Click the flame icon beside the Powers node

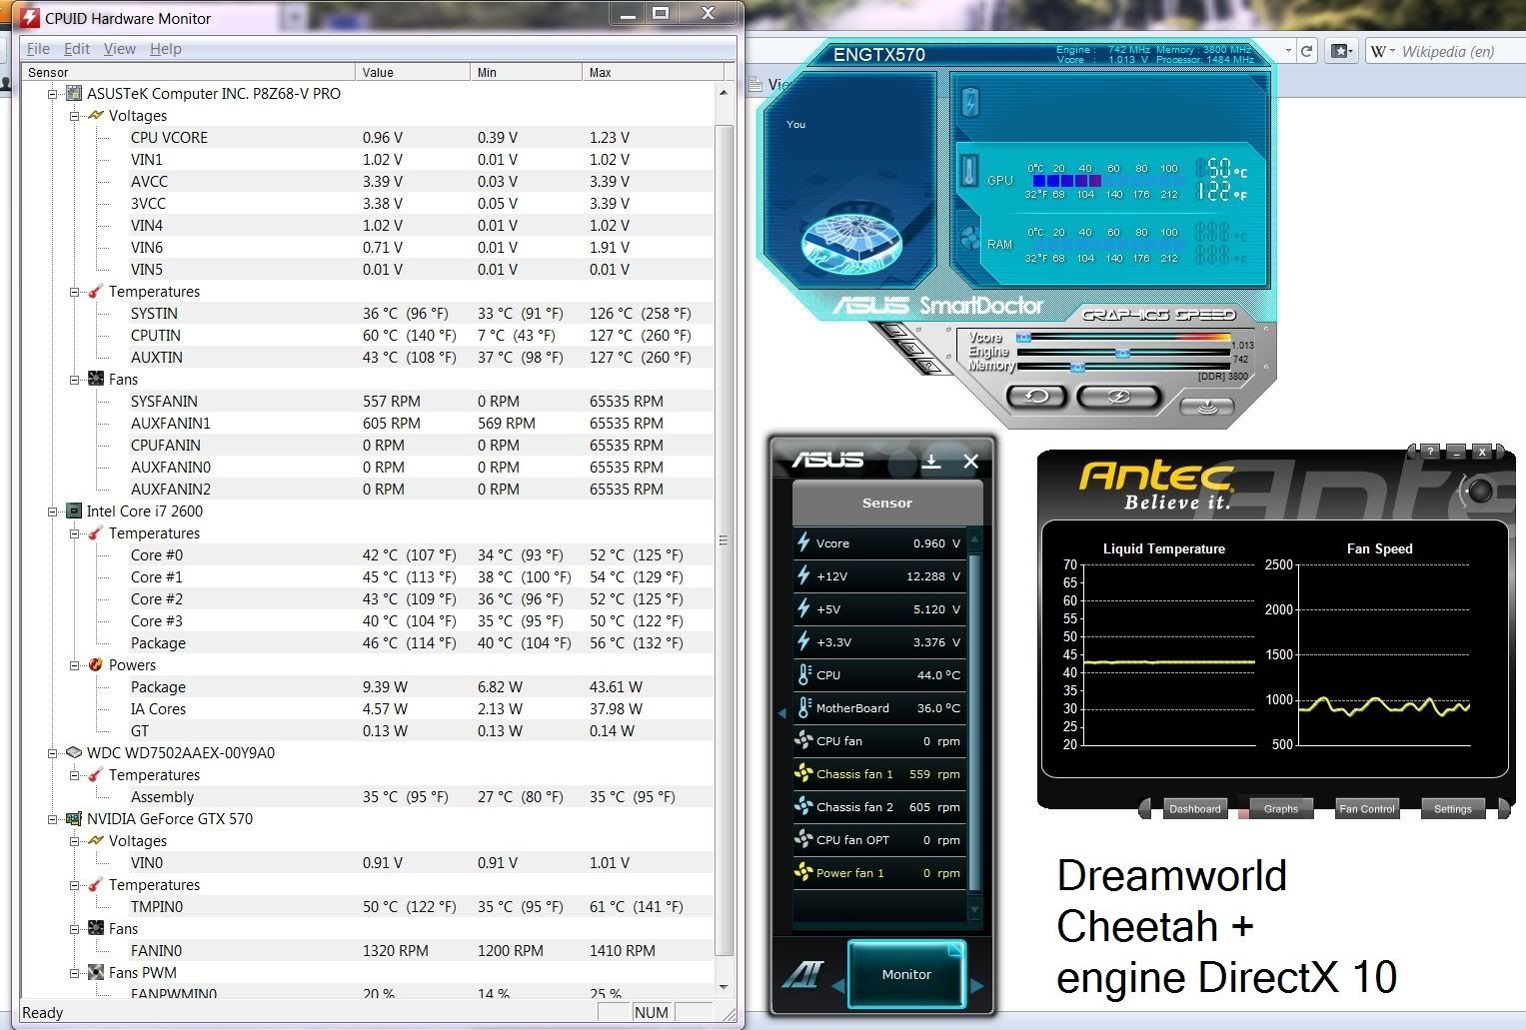(95, 664)
